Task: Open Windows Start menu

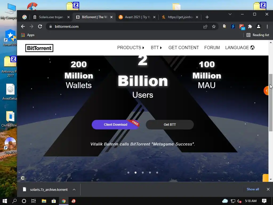Action: (5, 201)
